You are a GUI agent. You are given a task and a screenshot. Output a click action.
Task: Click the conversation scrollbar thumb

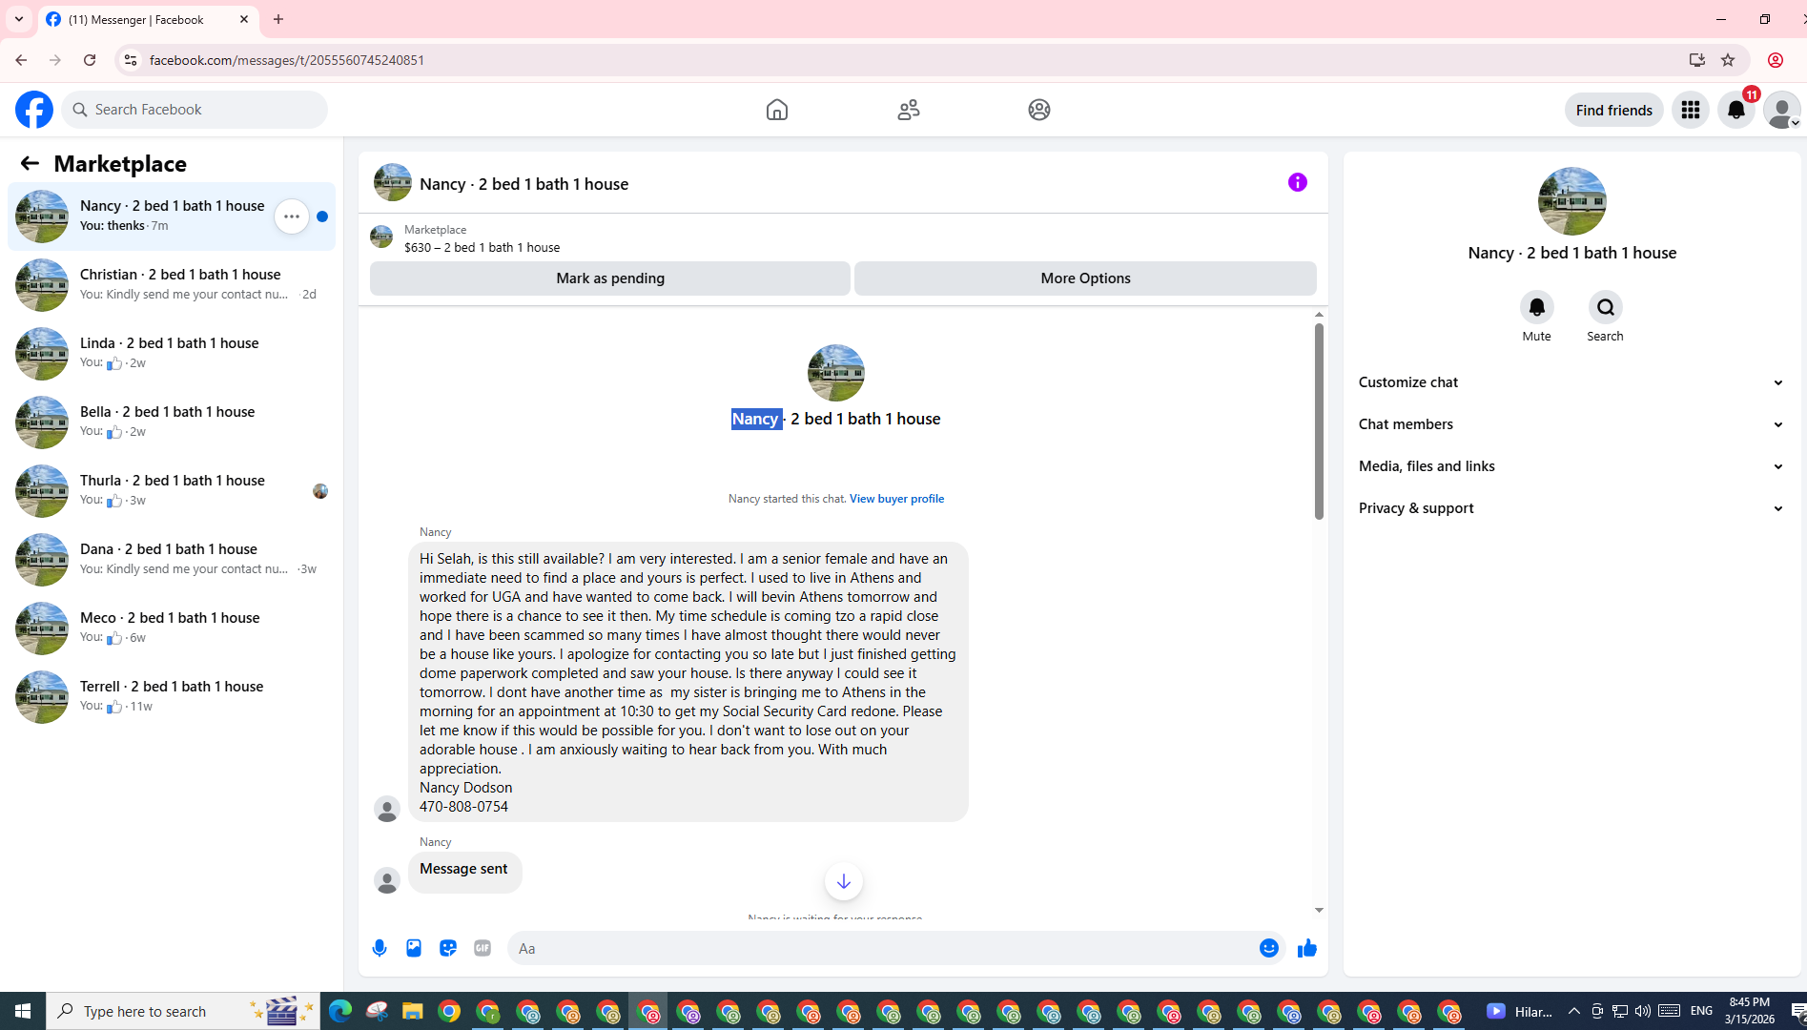1319,422
